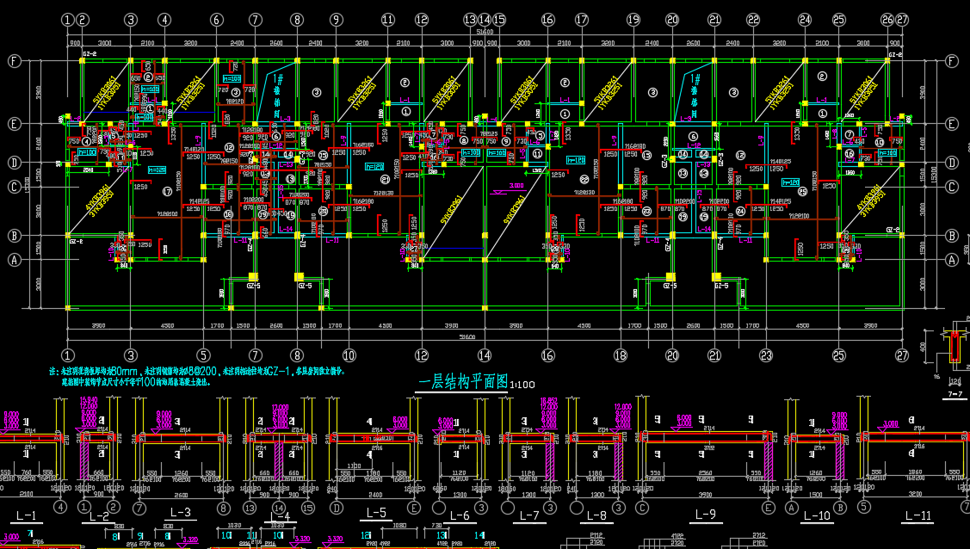Select axis D bubble on the plan's right side

952,163
